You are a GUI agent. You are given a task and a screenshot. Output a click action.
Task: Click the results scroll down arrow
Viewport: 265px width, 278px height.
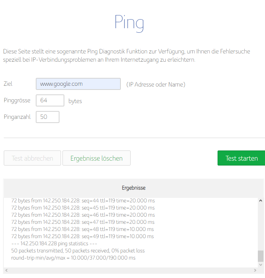pyautogui.click(x=260, y=264)
